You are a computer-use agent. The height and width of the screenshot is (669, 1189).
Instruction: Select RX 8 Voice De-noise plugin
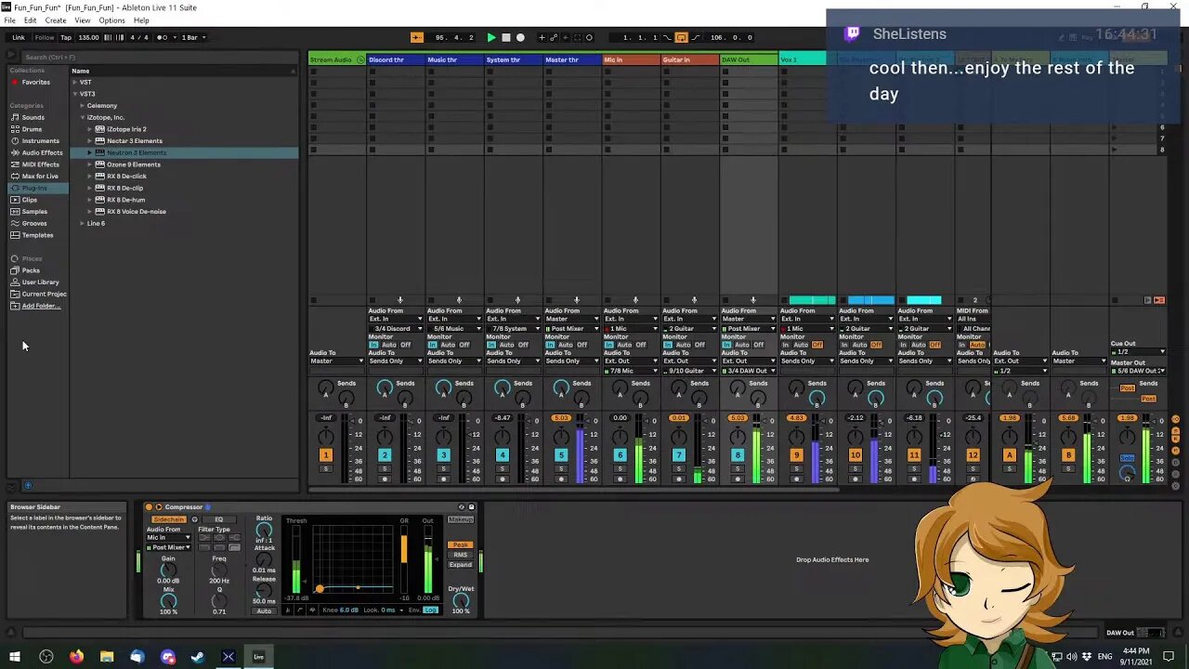[136, 211]
